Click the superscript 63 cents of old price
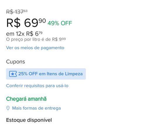 25,11
